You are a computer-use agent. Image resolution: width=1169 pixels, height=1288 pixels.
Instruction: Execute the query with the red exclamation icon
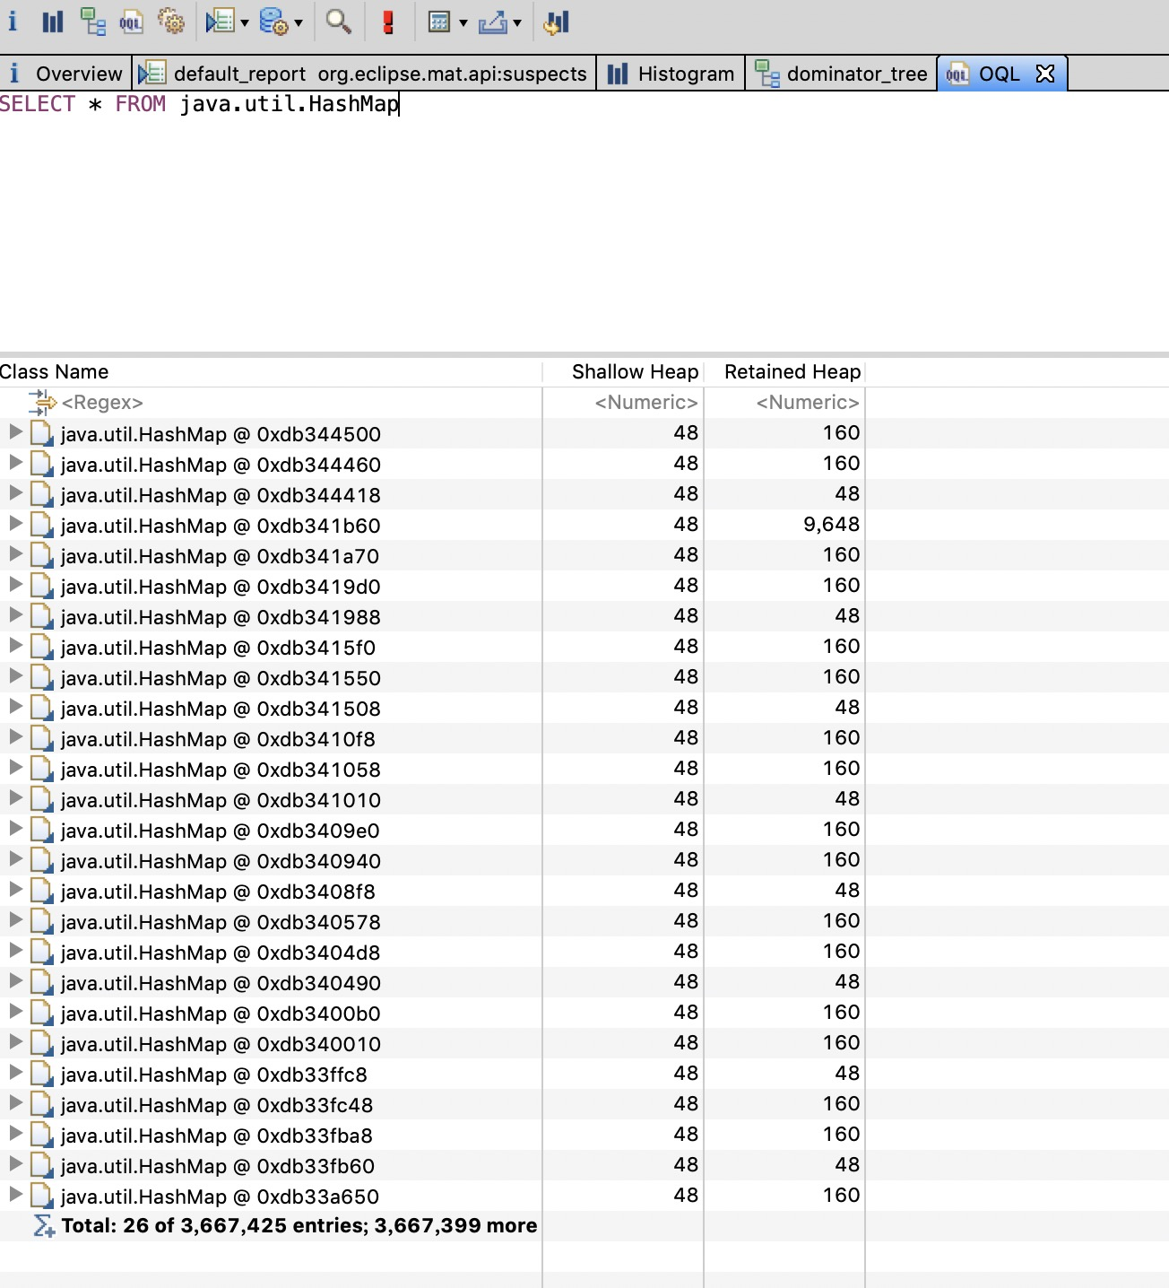(388, 22)
